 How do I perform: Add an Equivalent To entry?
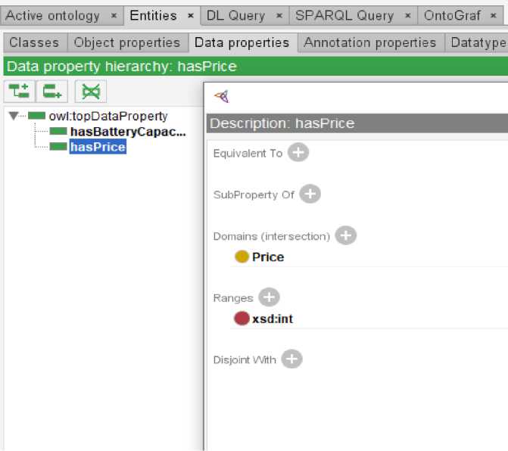pos(298,152)
